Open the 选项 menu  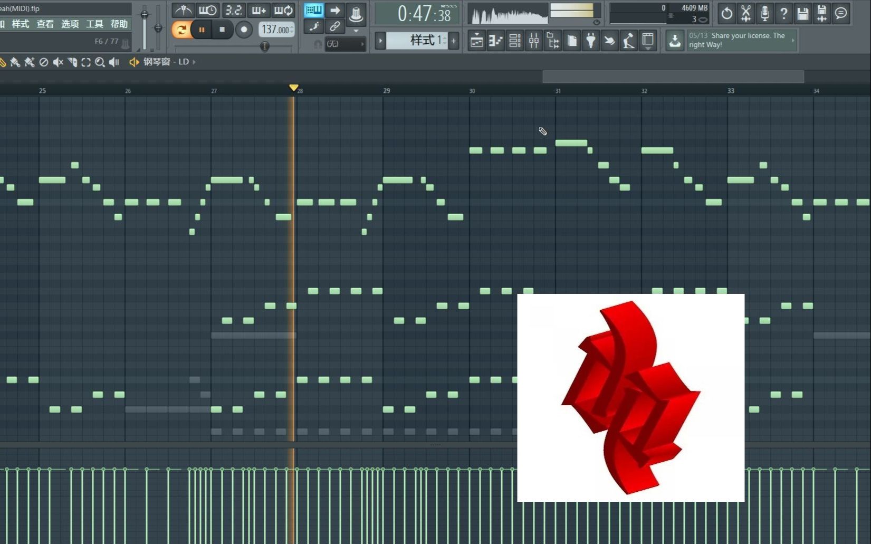70,24
